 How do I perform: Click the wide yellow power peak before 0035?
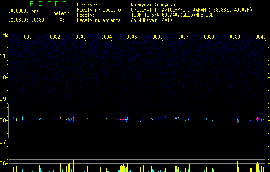coord(123,168)
